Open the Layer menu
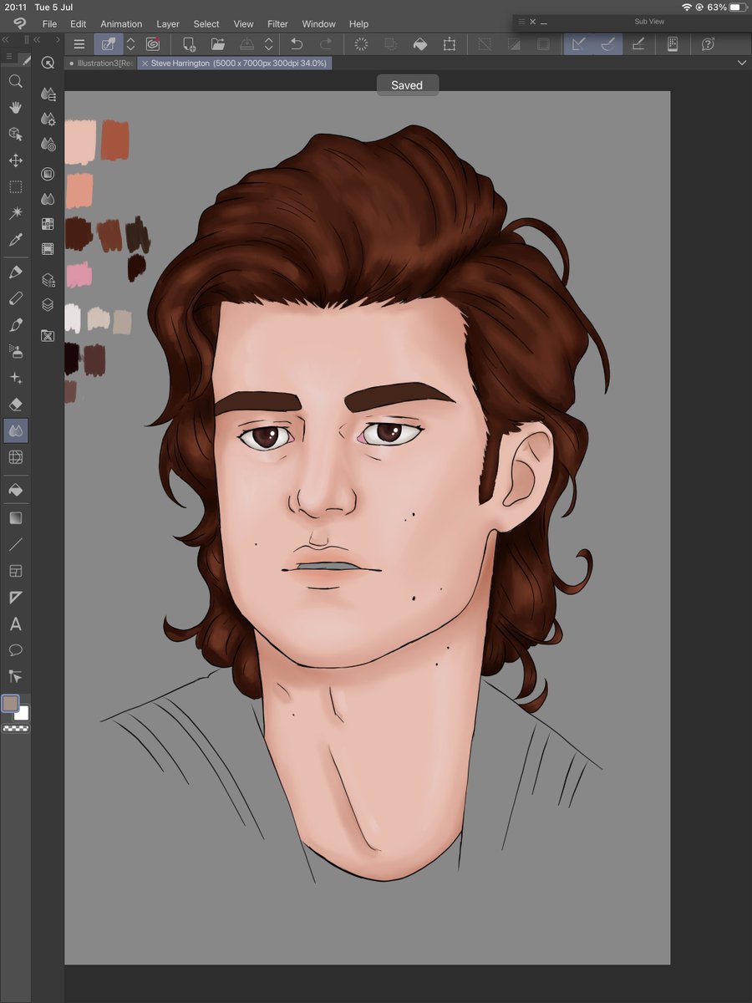The image size is (752, 1003). click(x=168, y=24)
